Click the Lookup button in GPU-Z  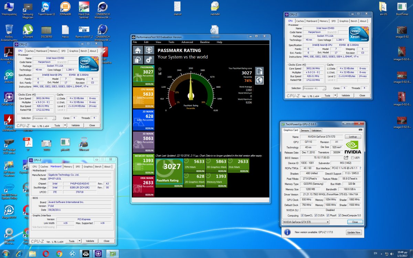pyautogui.click(x=353, y=137)
